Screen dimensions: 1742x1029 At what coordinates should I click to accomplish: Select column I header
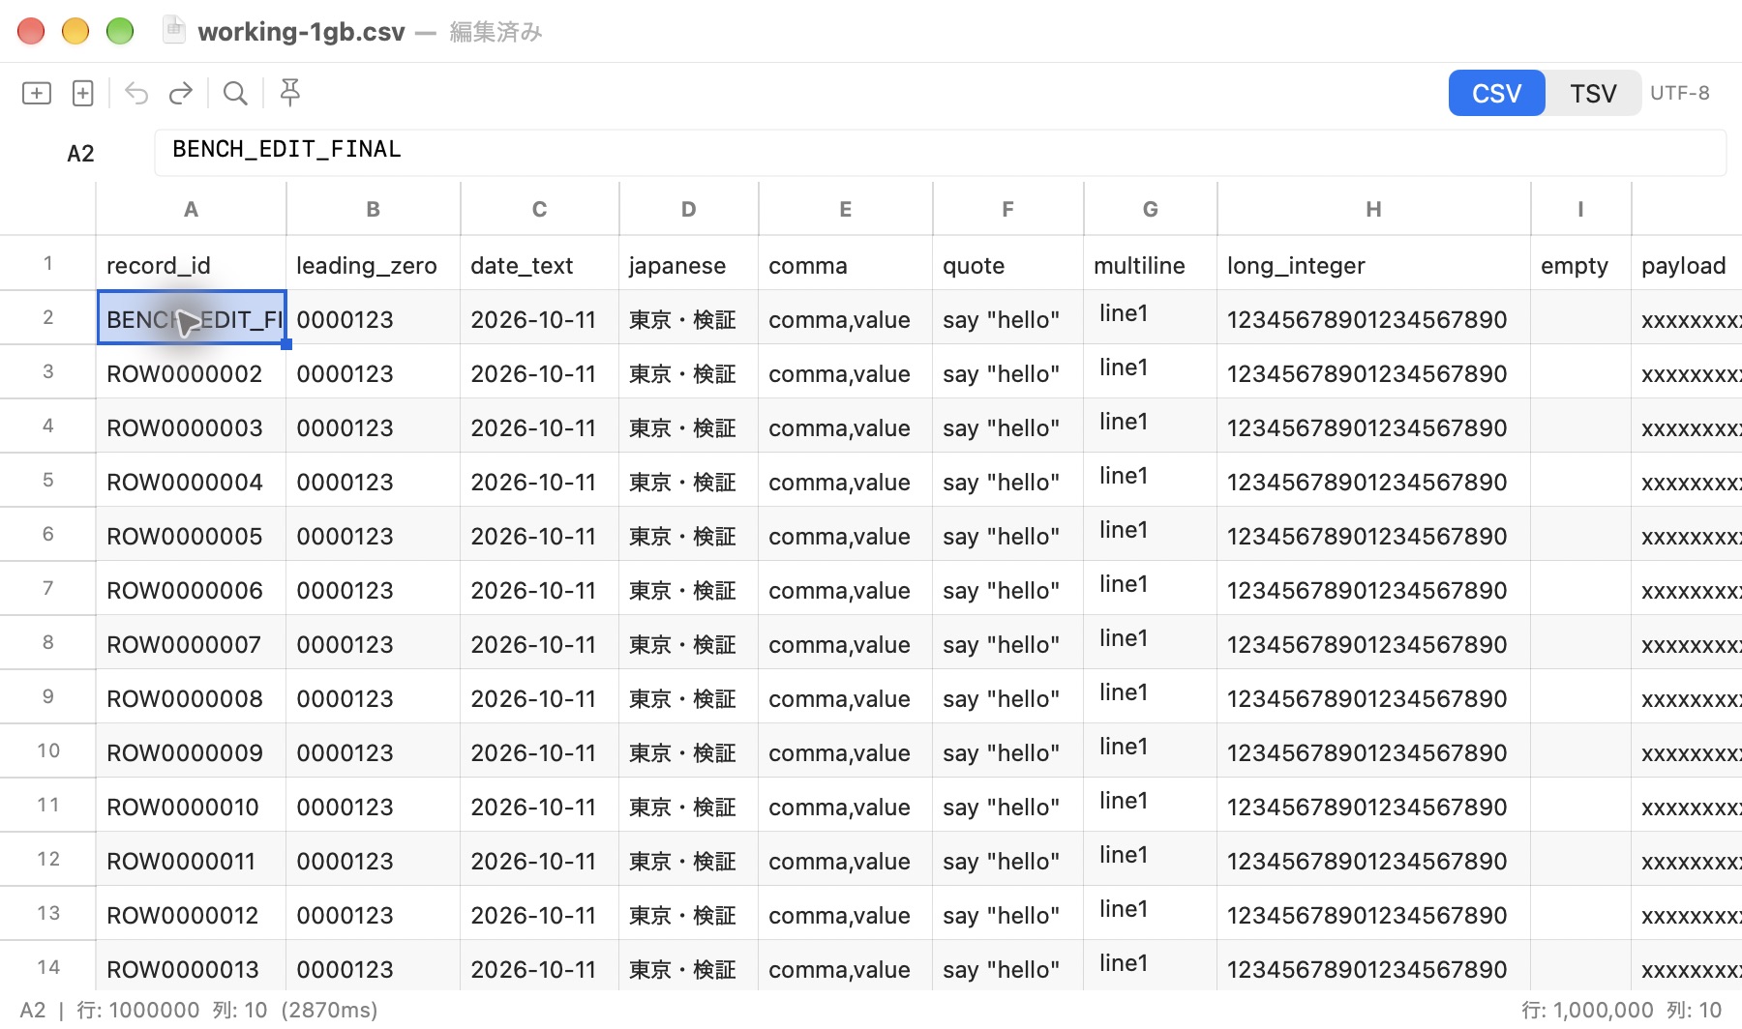click(x=1580, y=209)
